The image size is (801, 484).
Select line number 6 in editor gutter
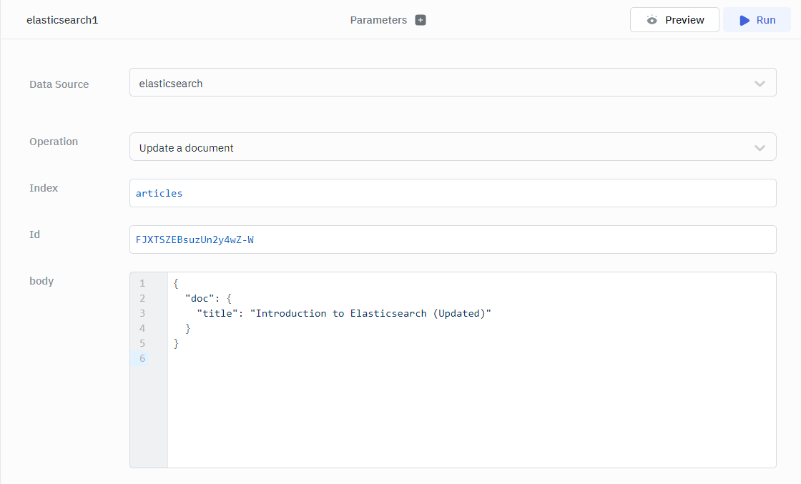(x=142, y=358)
